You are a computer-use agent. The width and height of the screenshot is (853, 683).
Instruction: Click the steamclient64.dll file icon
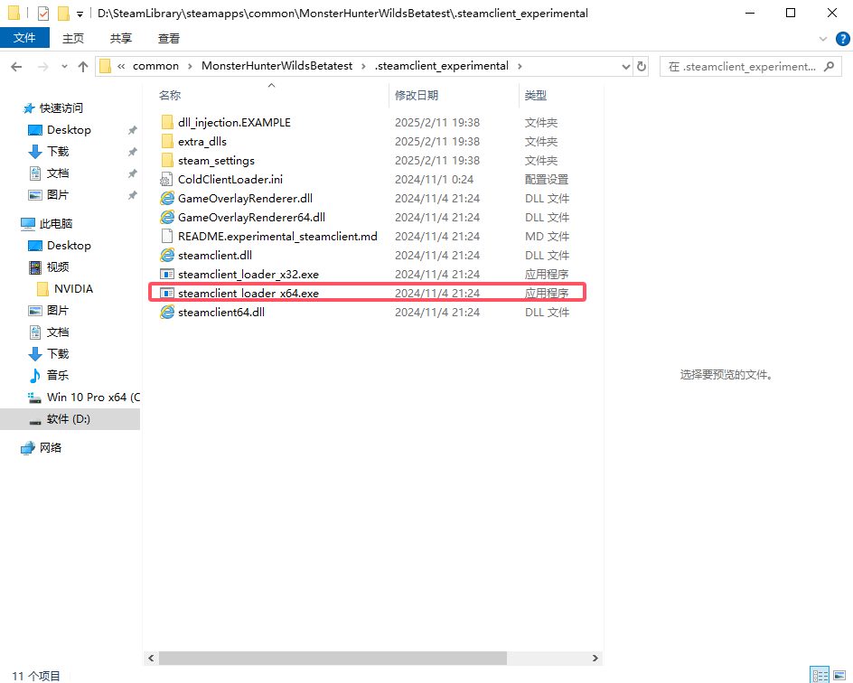tap(167, 312)
